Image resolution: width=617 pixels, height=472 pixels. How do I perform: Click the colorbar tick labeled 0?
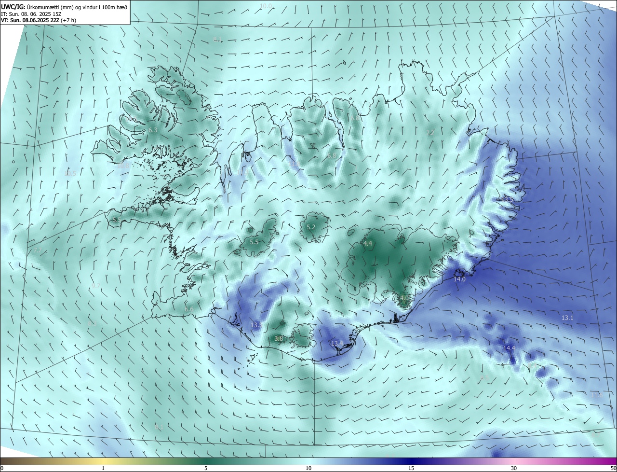(2, 468)
